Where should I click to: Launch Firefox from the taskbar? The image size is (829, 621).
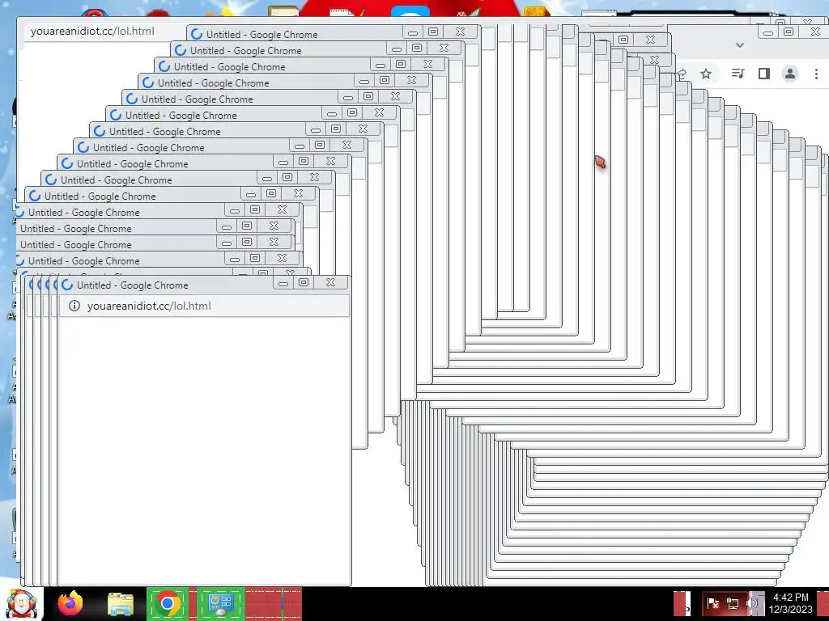click(71, 603)
